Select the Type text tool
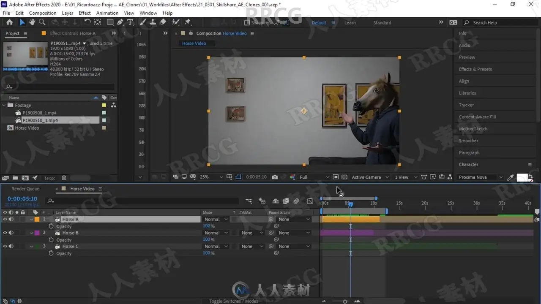 tap(130, 22)
